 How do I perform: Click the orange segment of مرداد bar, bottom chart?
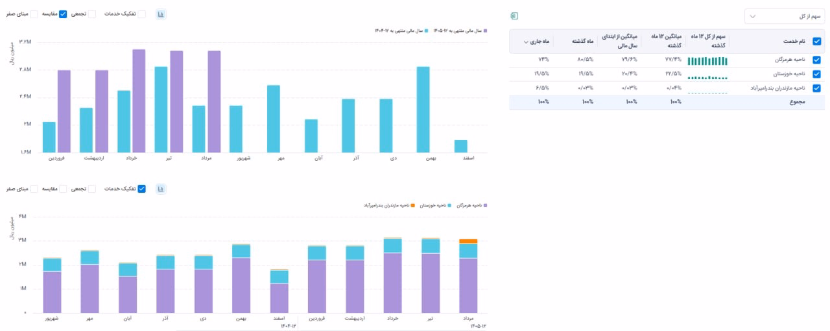point(468,241)
